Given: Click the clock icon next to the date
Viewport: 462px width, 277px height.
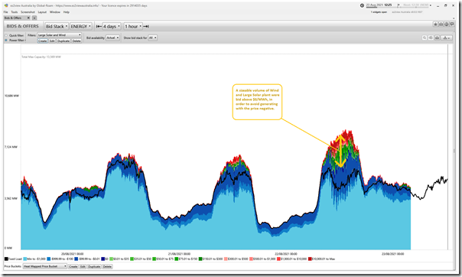Looking at the screenshot, I should (x=362, y=5).
